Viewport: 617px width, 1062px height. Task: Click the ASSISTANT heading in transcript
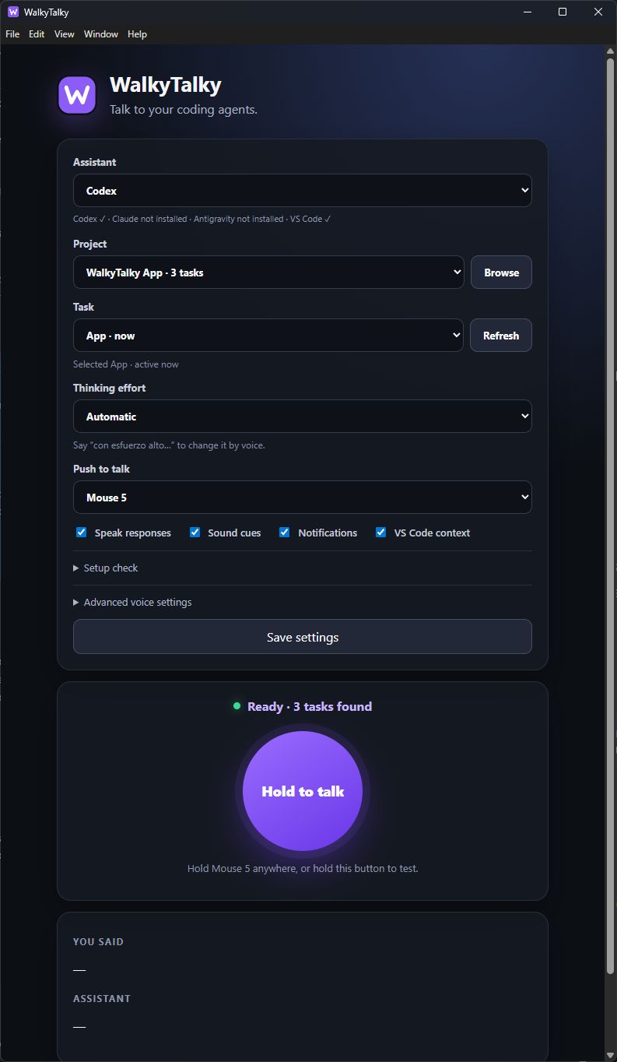(102, 999)
